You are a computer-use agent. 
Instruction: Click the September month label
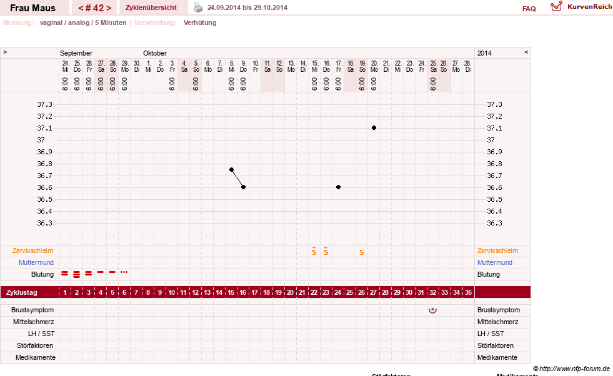(x=76, y=53)
